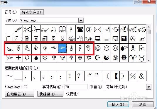Pick the open book symbol
Viewport: 157px width, 109px height.
pos(63,29)
